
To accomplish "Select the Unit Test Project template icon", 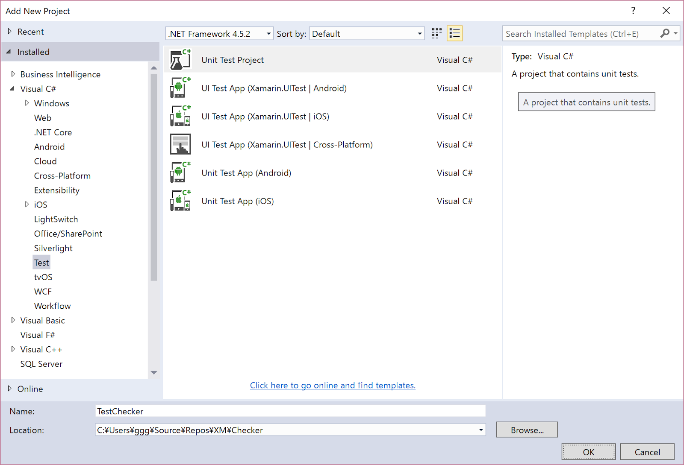I will click(180, 60).
